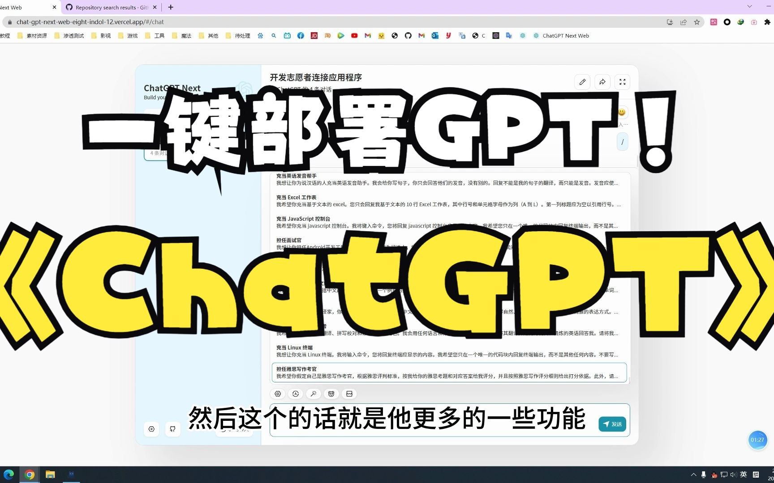
Task: Open the 渗透测试 bookmark folder
Action: (x=69, y=36)
